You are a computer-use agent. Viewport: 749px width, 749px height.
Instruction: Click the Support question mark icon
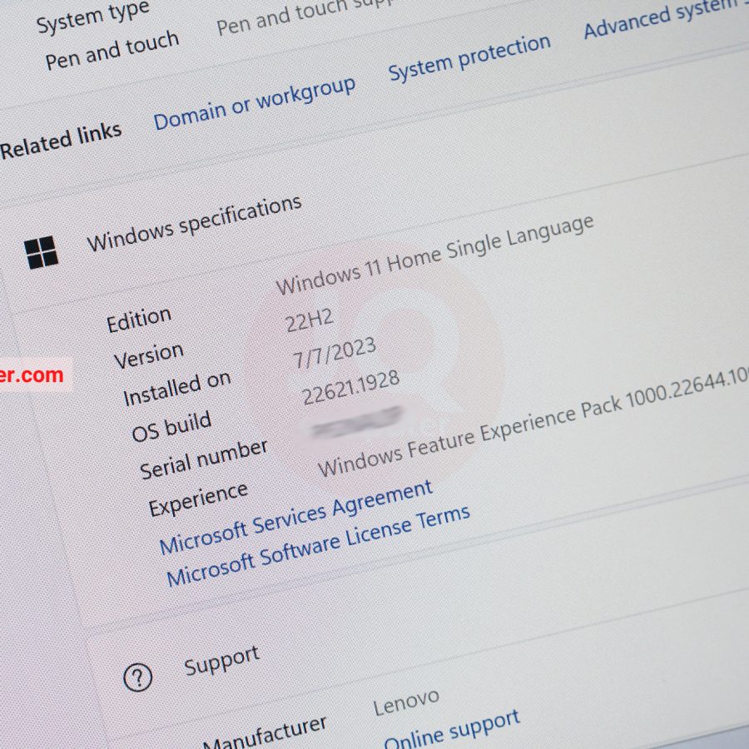(137, 677)
